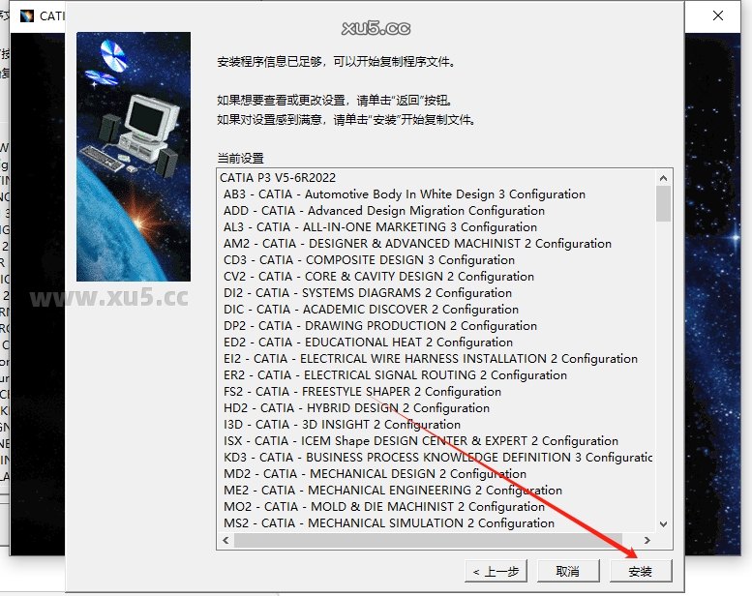Select the CATIA P3 V5-6R2022 line
The height and width of the screenshot is (596, 752).
(278, 177)
